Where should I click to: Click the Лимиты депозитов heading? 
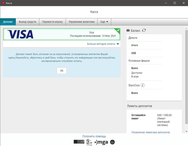[x=140, y=106]
